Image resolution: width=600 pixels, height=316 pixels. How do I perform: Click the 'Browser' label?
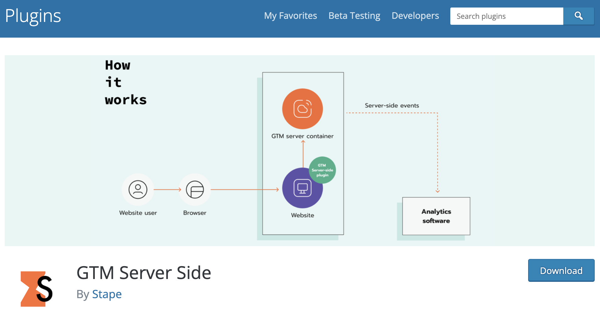pyautogui.click(x=195, y=213)
